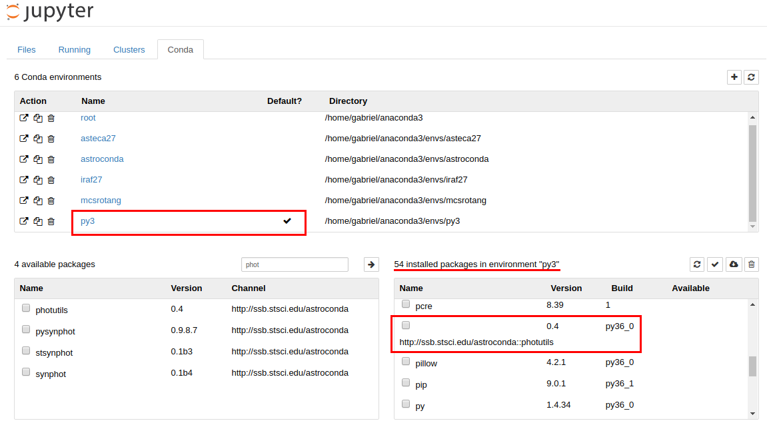Click the stsynphot version 0.1b3 cell

coord(181,352)
